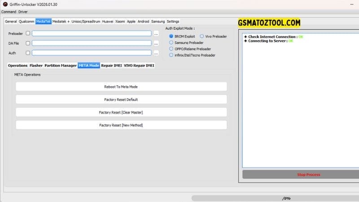Open the Command menu
The width and height of the screenshot is (359, 202).
[9, 12]
